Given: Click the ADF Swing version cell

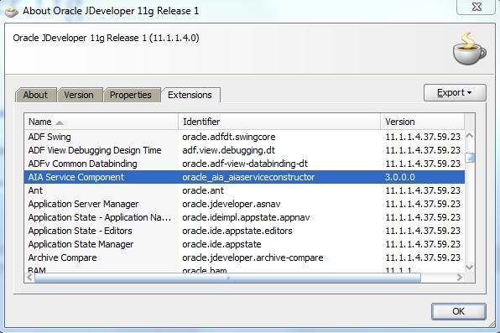Looking at the screenshot, I should tap(423, 137).
